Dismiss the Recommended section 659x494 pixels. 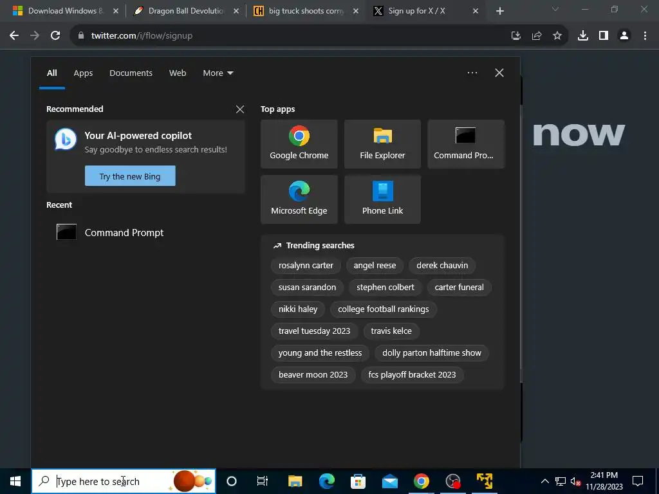(240, 109)
